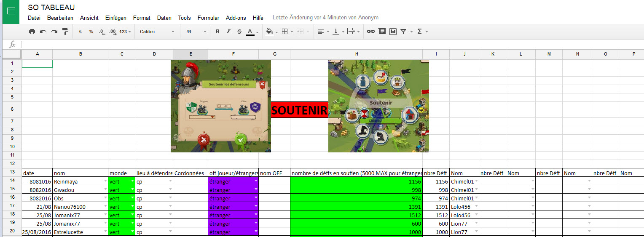This screenshot has width=644, height=237.
Task: Click the 'Letzte Änderung vor 4 Minuten' link
Action: click(325, 18)
